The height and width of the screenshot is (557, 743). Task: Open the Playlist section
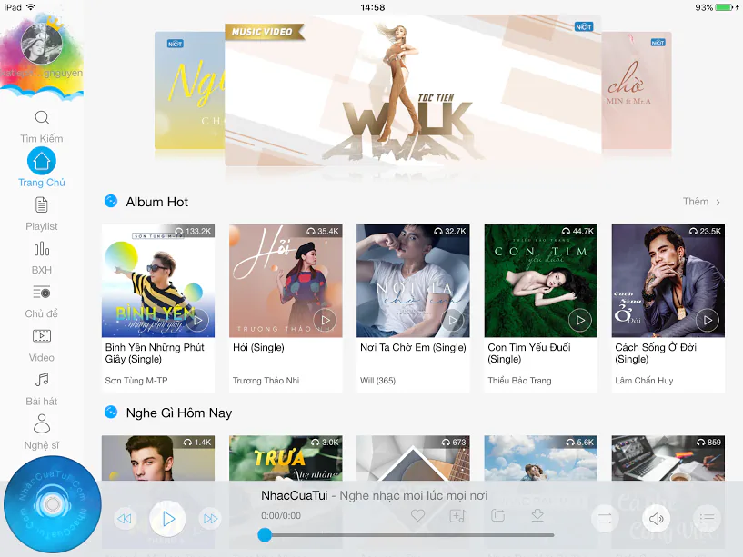pyautogui.click(x=42, y=214)
